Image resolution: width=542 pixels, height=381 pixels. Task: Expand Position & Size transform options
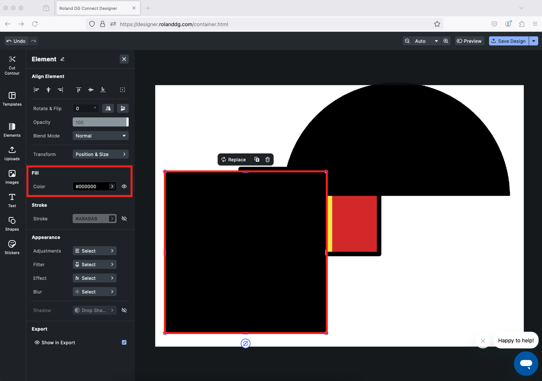(x=101, y=154)
